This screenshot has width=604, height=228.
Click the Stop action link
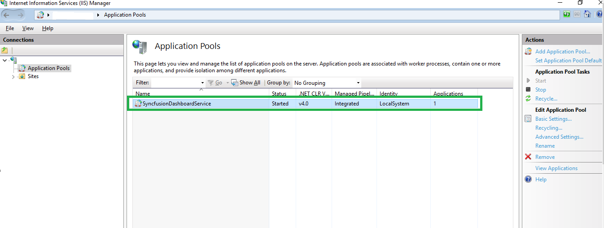[x=541, y=90]
